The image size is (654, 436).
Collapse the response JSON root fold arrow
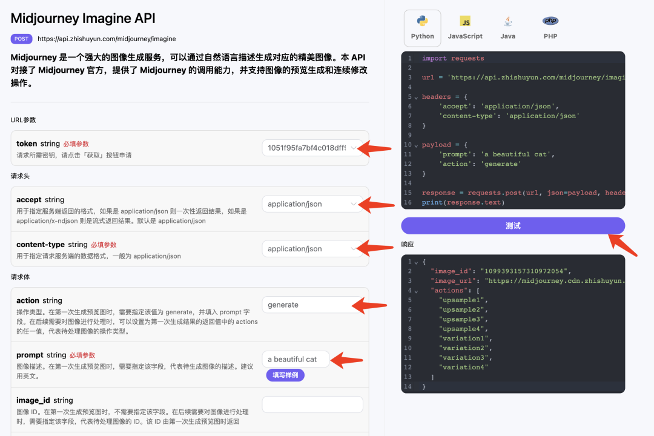point(416,262)
